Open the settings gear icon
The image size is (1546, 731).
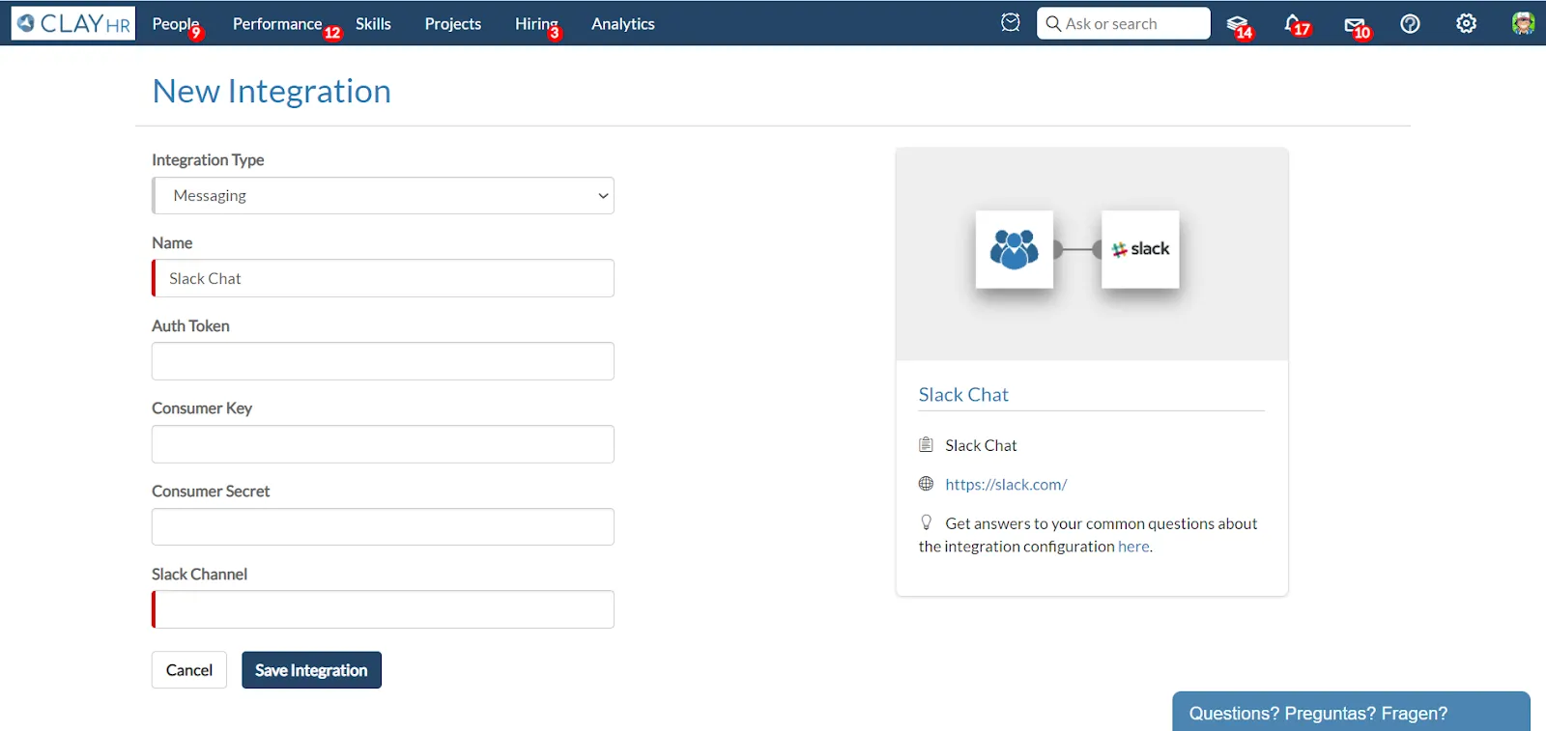[1466, 23]
